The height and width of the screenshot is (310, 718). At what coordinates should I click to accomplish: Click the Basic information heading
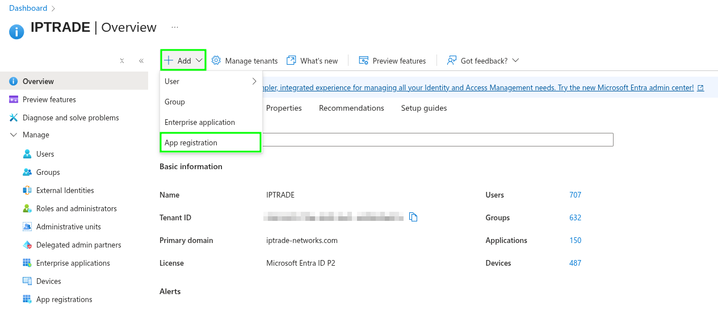(191, 166)
